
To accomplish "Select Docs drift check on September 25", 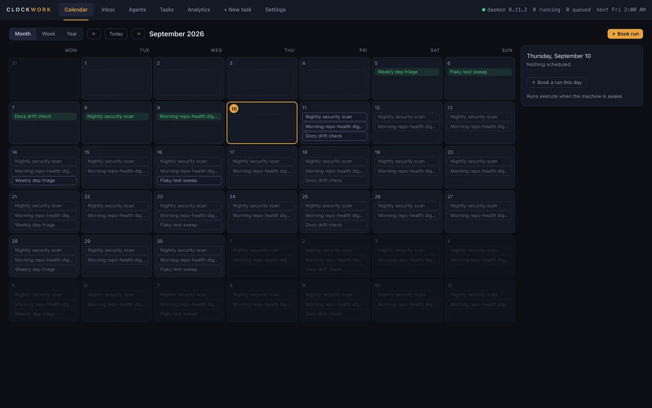I will 335,225.
